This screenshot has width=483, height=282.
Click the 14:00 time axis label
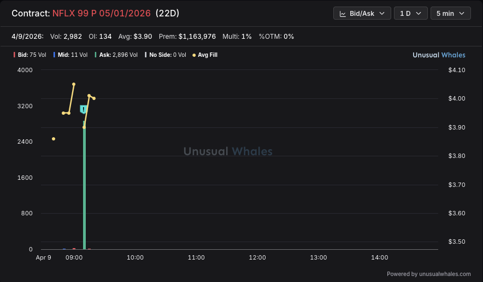tap(380, 257)
